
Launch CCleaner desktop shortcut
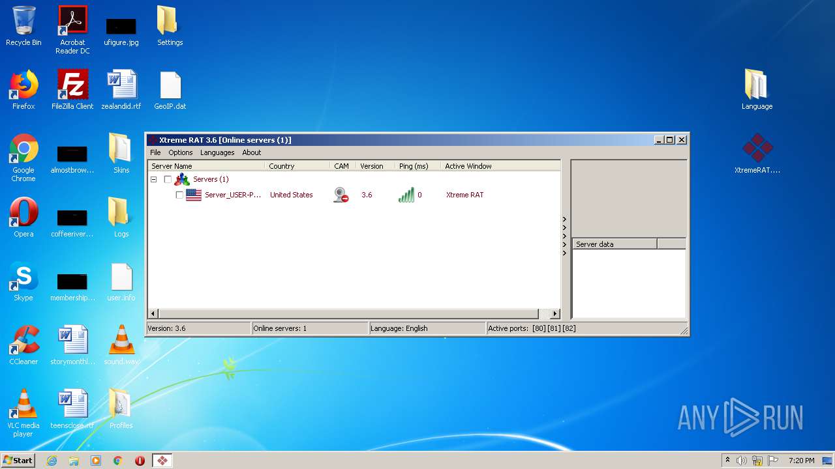click(23, 345)
